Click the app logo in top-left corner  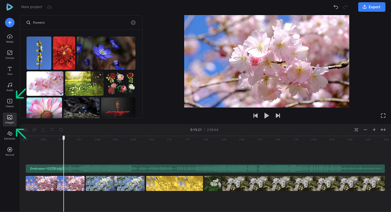click(9, 7)
